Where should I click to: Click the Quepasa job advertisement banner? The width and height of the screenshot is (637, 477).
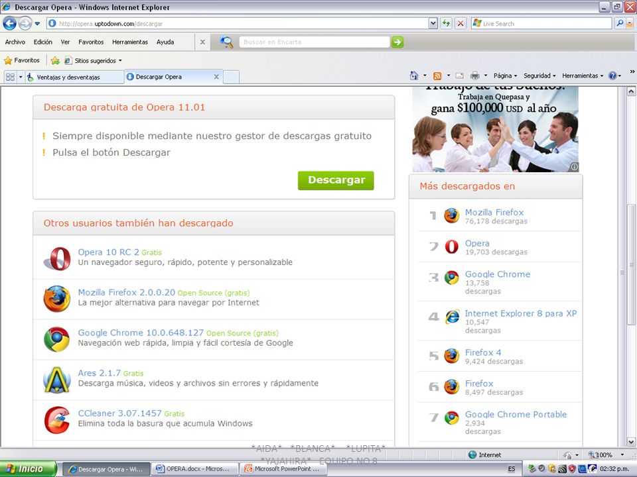coord(495,129)
